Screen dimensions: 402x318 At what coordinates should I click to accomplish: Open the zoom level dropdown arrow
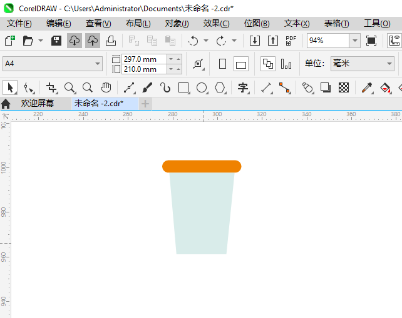click(355, 41)
